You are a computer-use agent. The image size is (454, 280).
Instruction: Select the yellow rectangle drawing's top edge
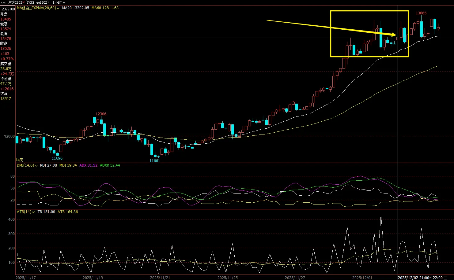369,11
